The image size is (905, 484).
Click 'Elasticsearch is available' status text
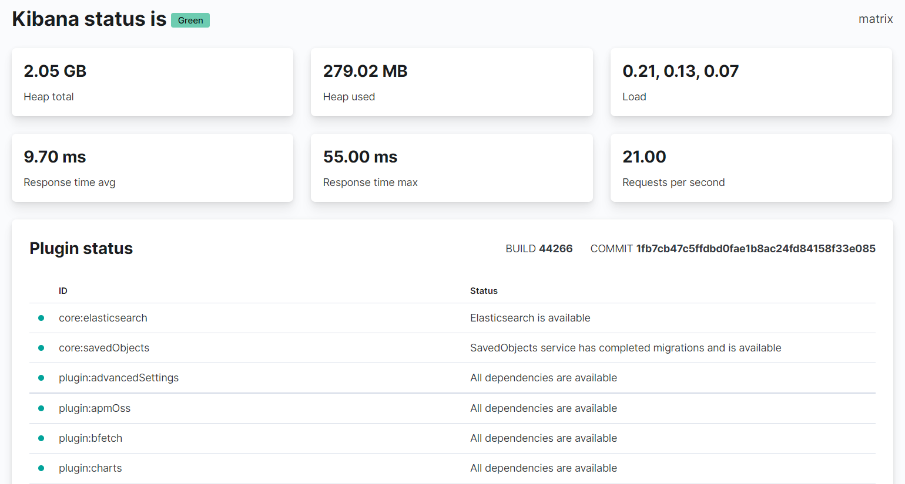tap(530, 318)
